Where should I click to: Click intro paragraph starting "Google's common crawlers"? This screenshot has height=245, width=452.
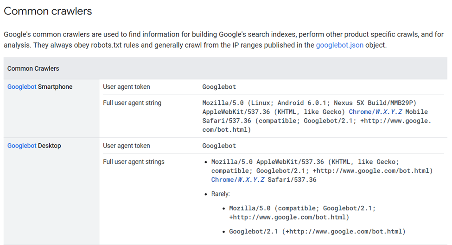(224, 40)
